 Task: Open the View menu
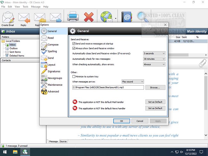tap(17, 7)
